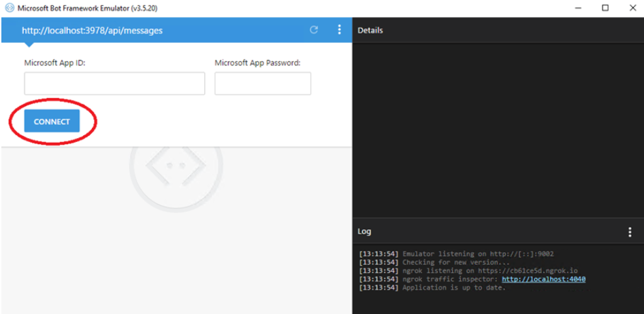
Task: Click the endpoint URL address bar
Action: coord(93,31)
